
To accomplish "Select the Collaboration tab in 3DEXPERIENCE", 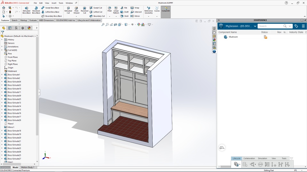I will coord(249,158).
